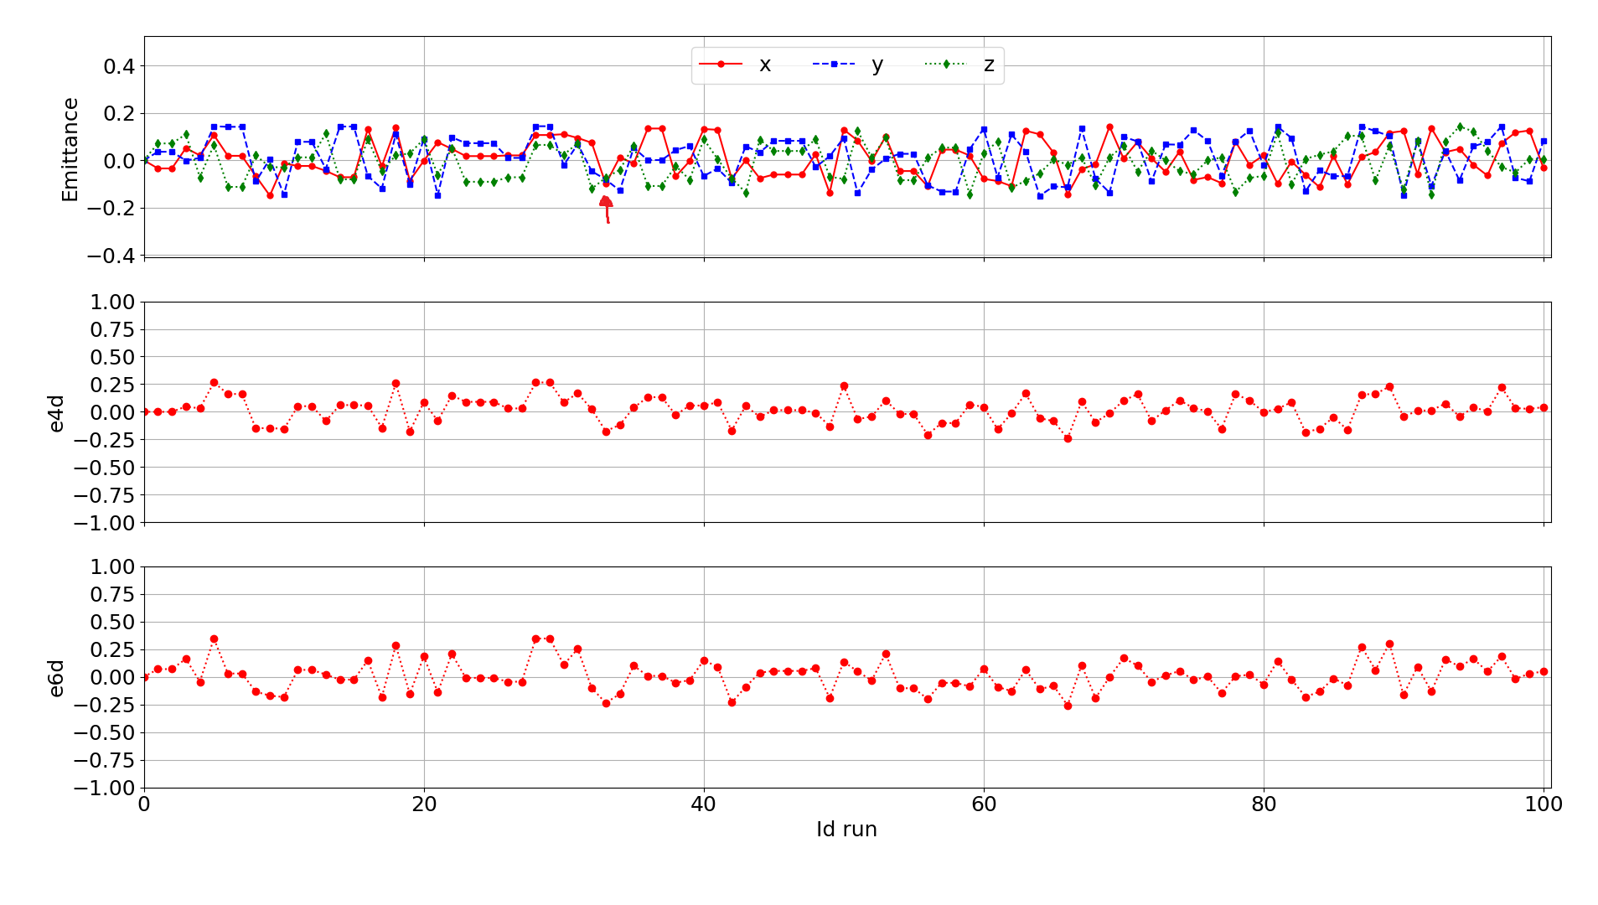Viewport: 1598px width, 905px height.
Task: Click the '−1.00' tick label on the e6d plot
Action: [x=104, y=788]
